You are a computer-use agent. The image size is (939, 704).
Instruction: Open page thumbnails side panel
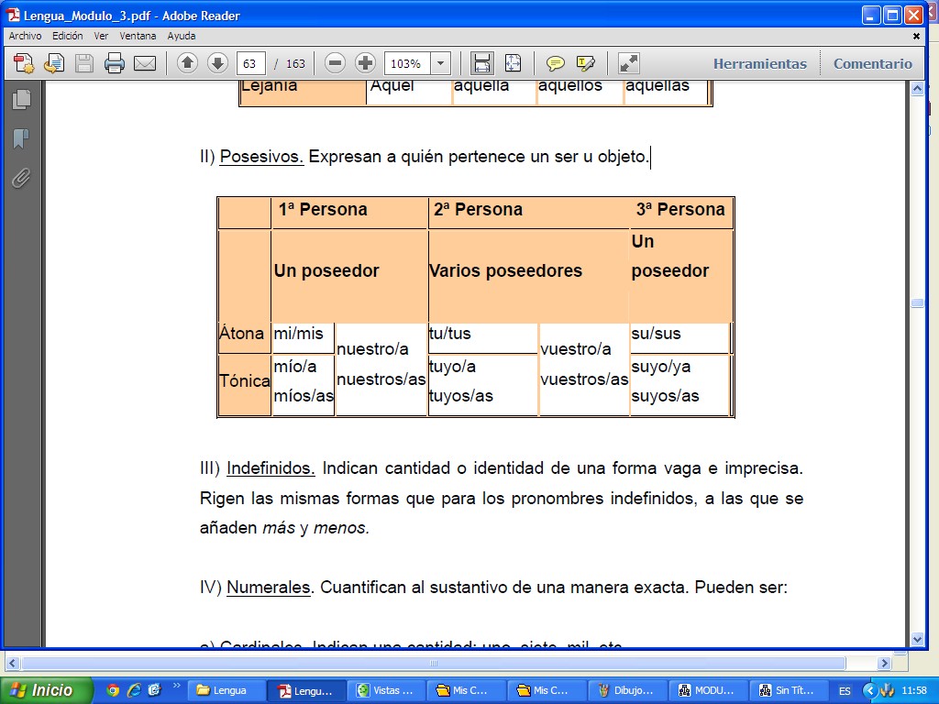point(21,100)
